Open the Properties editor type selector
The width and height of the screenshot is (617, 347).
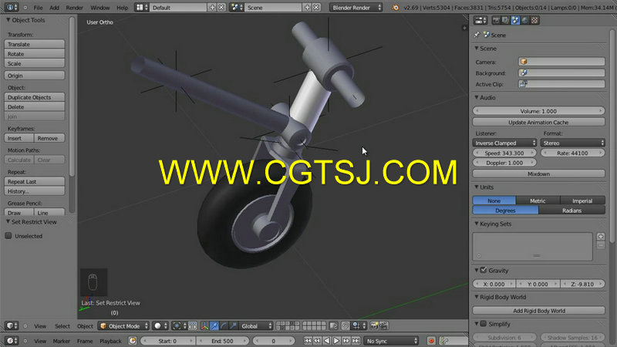(480, 20)
